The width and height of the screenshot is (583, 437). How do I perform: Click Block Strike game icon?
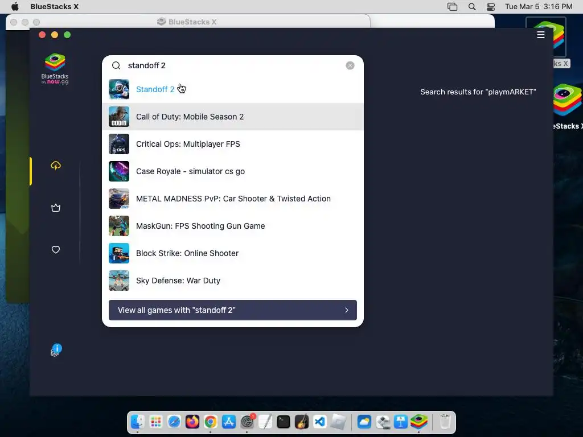[x=119, y=253]
